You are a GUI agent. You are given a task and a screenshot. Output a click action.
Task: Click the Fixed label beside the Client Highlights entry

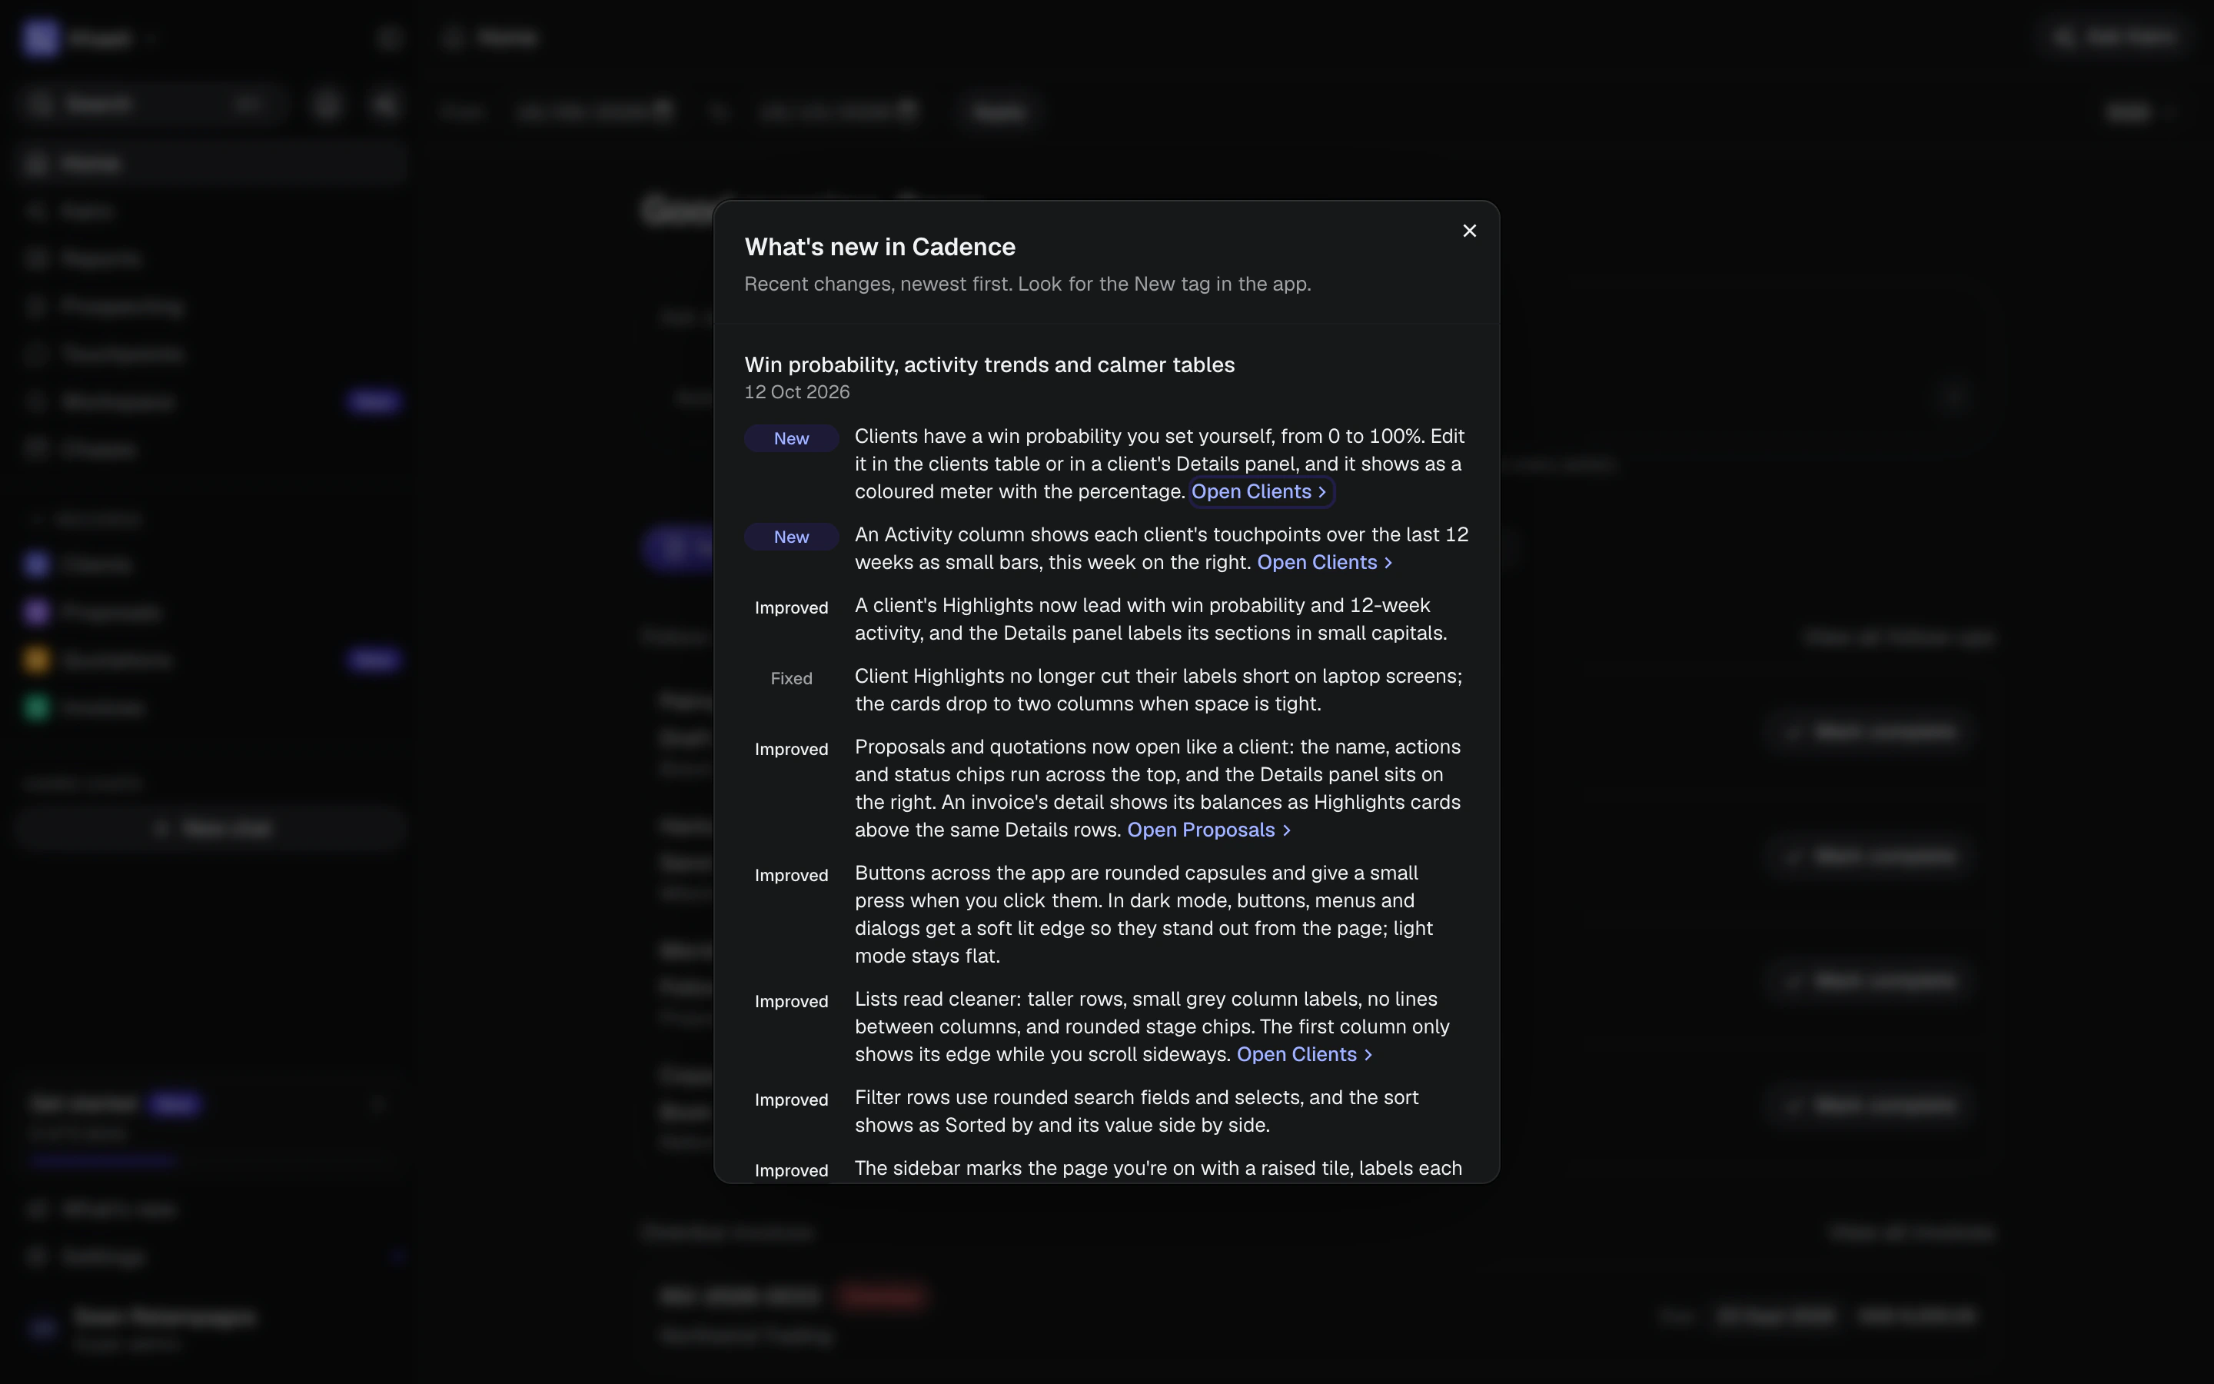pyautogui.click(x=791, y=678)
